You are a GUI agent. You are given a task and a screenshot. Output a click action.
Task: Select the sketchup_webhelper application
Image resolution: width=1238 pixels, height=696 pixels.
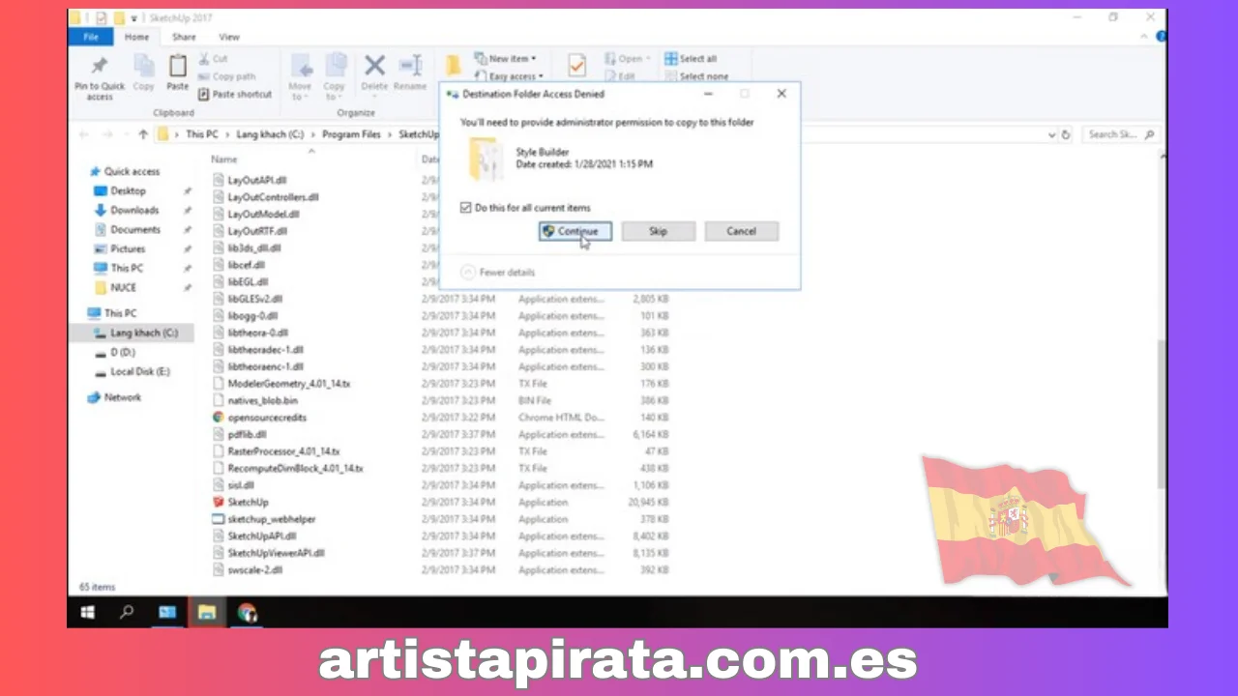pyautogui.click(x=263, y=519)
